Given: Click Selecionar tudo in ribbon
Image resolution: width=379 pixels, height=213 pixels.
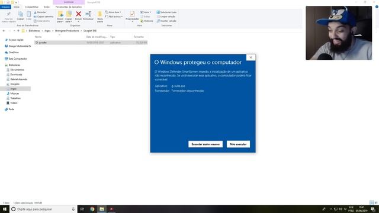Looking at the screenshot, I should (x=166, y=12).
